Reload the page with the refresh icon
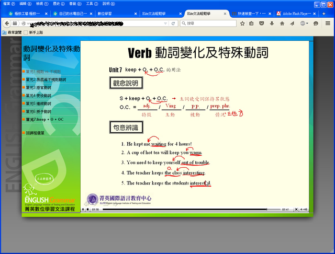 point(173,24)
